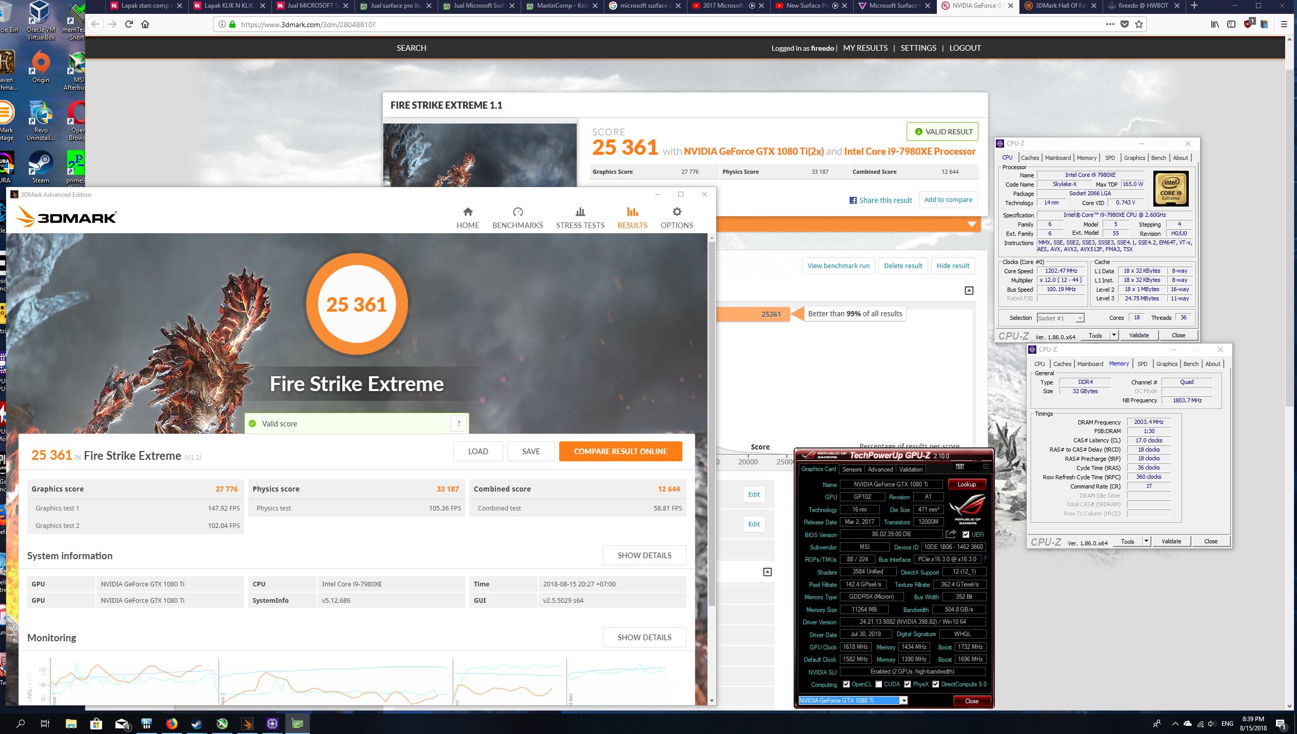This screenshot has height=734, width=1297.
Task: Click SHOW DETAILS for System information
Action: [x=644, y=555]
